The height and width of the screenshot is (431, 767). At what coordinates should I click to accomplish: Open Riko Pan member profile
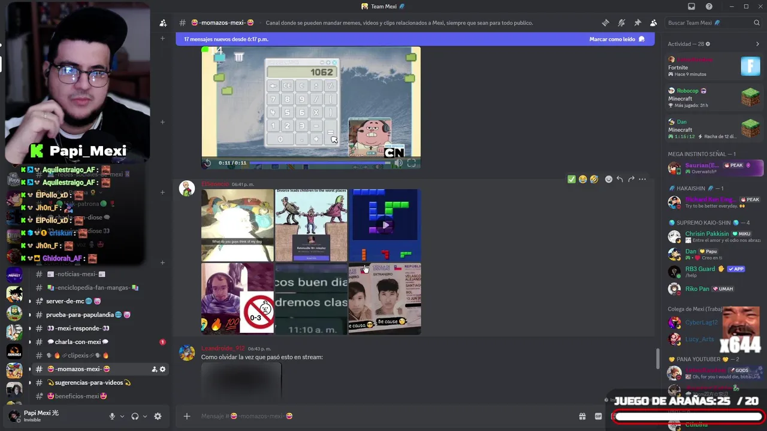click(x=714, y=289)
